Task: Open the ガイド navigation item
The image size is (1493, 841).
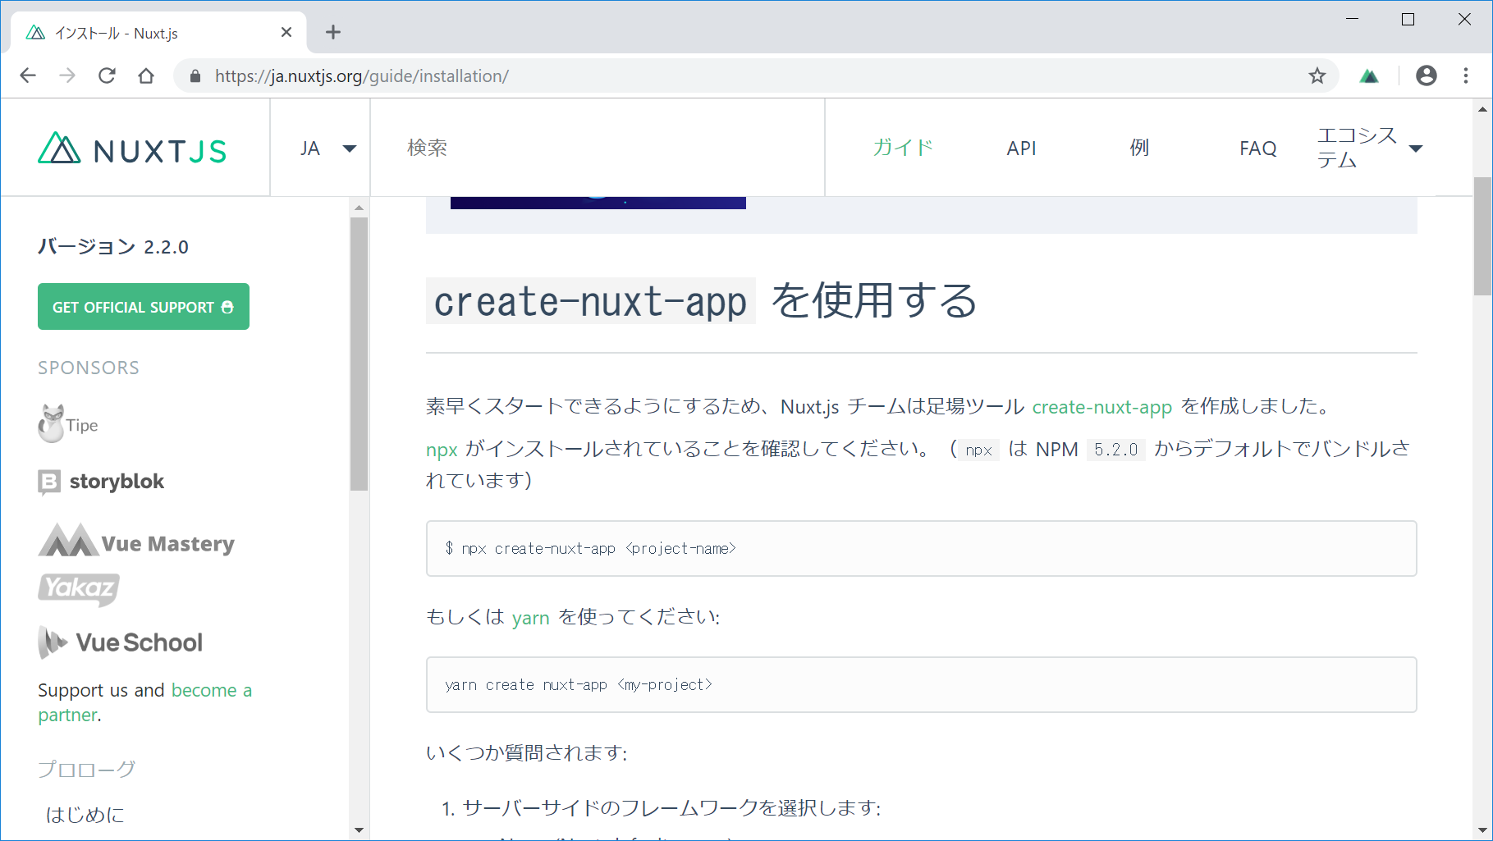Action: (x=903, y=148)
